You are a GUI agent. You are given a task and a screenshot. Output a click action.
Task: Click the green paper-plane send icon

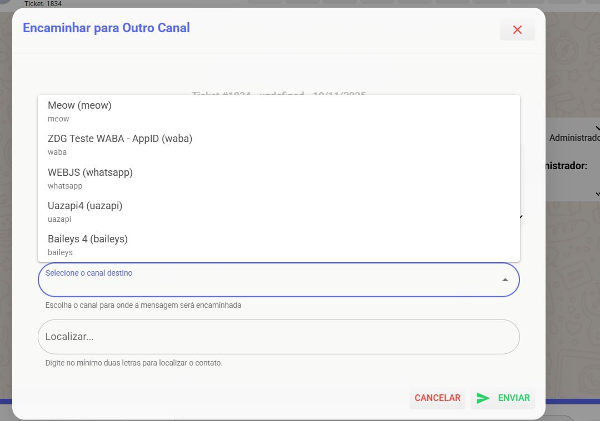pos(483,398)
